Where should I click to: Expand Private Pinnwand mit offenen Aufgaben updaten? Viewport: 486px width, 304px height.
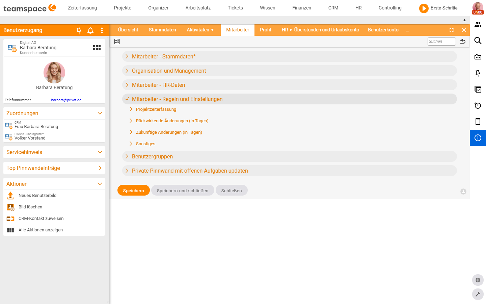(289, 171)
